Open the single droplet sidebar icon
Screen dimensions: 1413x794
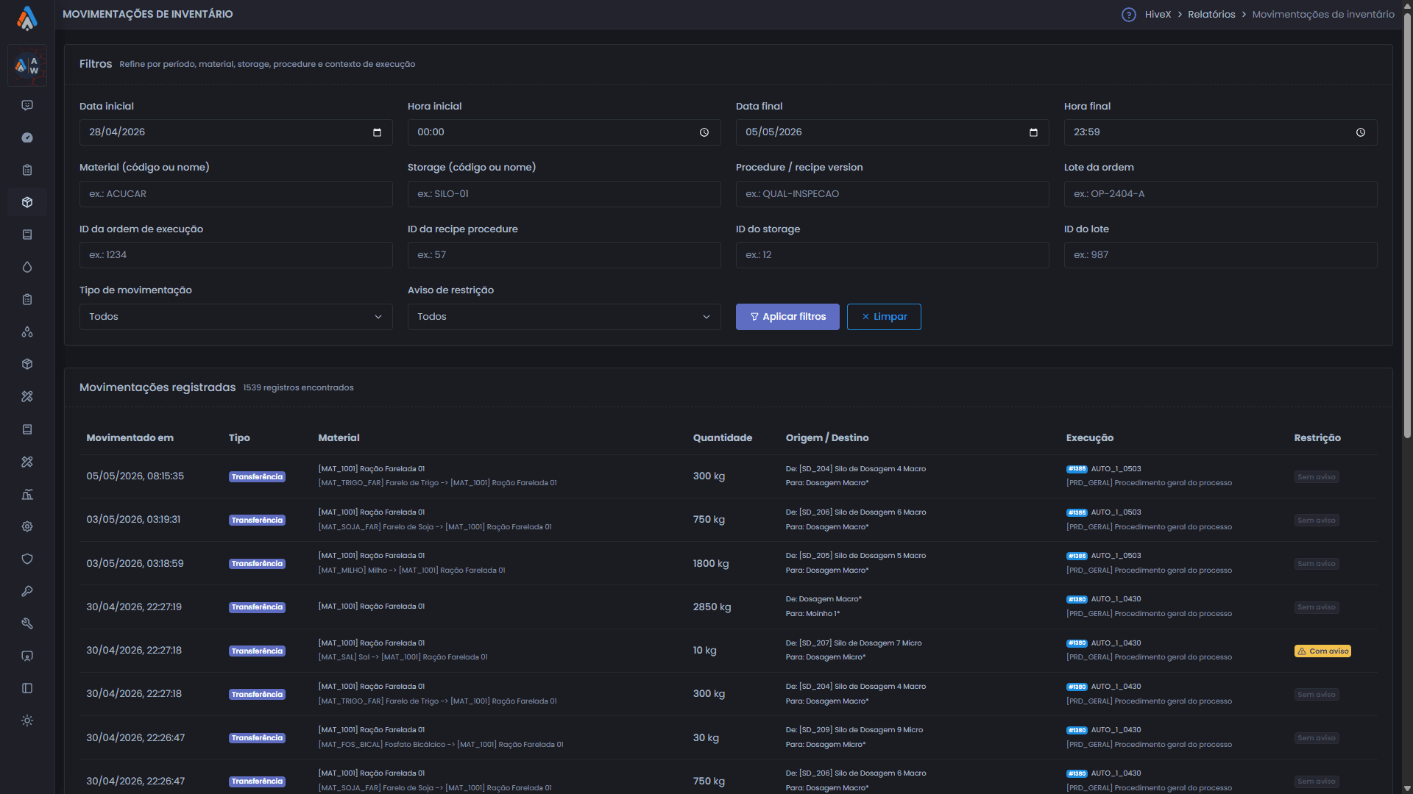(27, 267)
